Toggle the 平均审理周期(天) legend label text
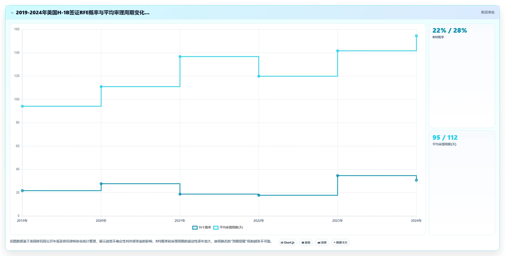The image size is (505, 256). [231, 227]
